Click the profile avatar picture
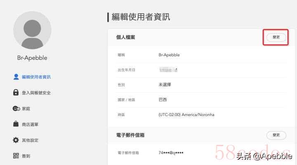Screen dimensions: 297x165 pos(32,30)
